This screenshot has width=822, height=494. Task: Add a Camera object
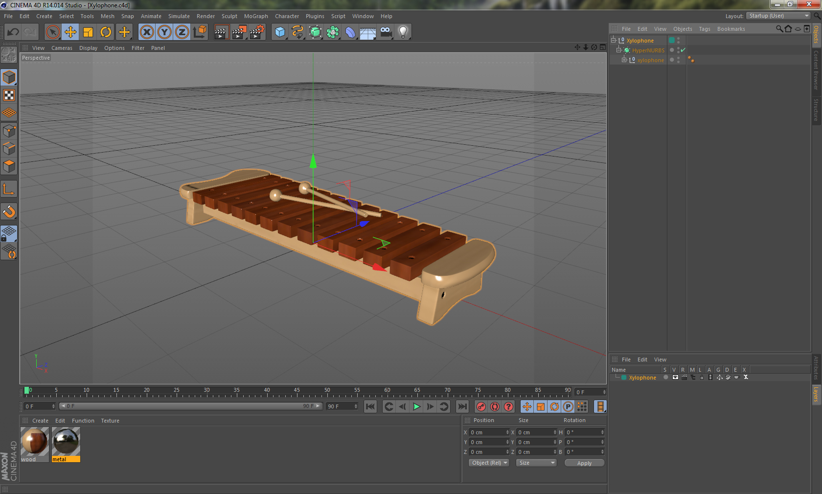386,32
